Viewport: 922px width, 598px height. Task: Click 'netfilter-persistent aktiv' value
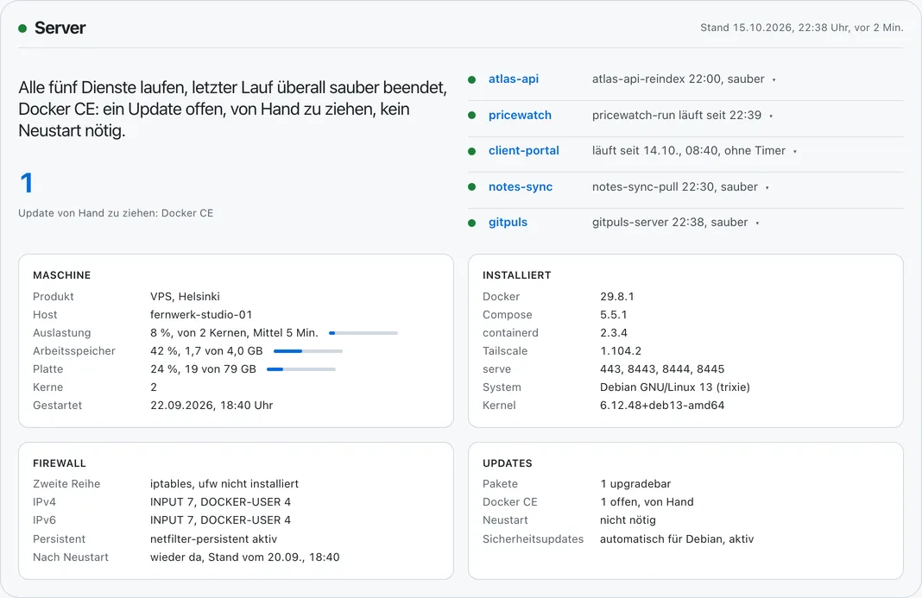[213, 539]
